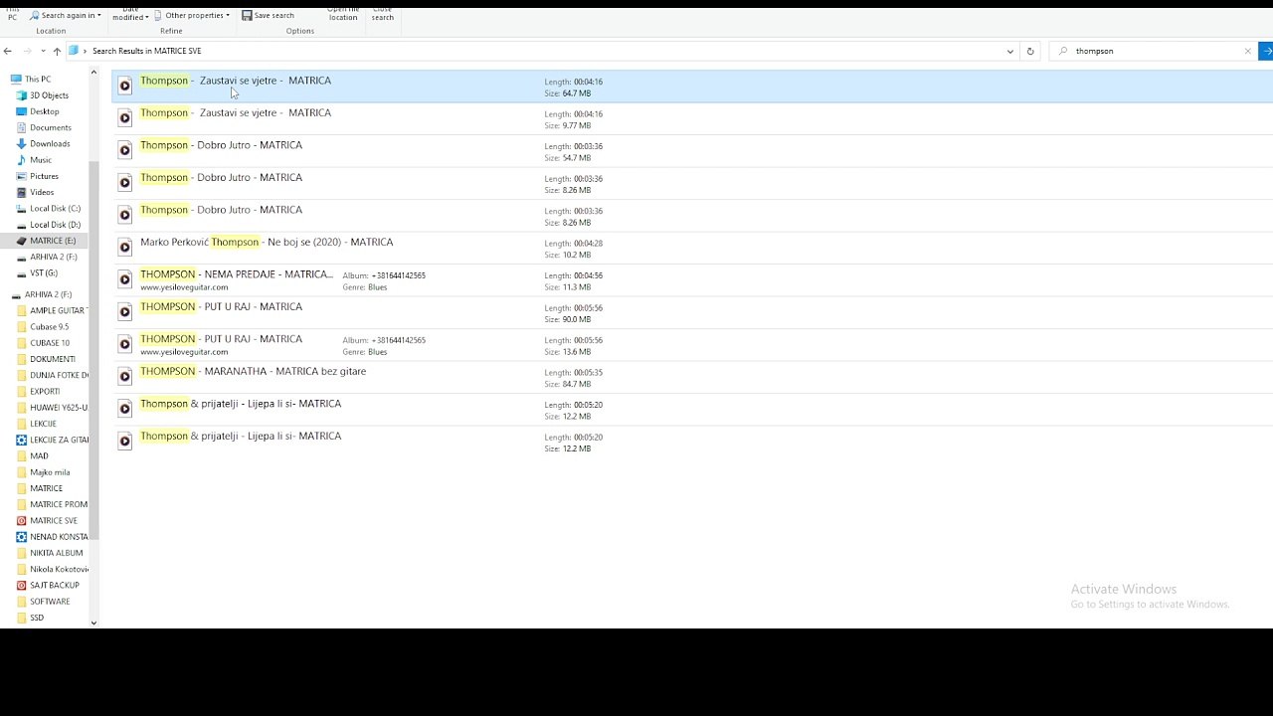1273x716 pixels.
Task: Go up one folder level with the up arrow
Action: pos(57,51)
